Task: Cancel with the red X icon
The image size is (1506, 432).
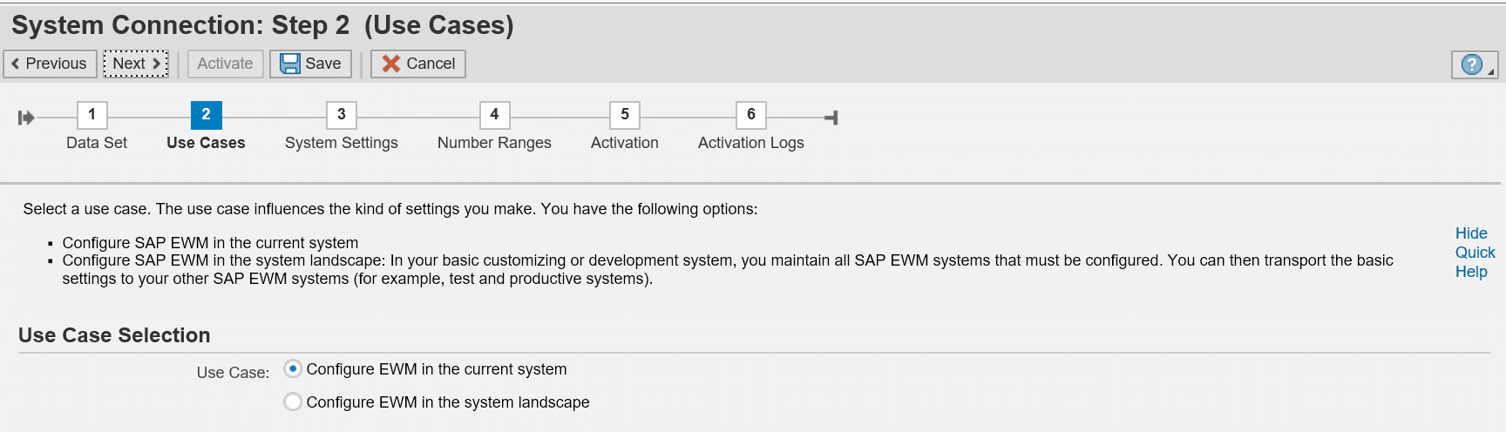Action: [x=391, y=64]
